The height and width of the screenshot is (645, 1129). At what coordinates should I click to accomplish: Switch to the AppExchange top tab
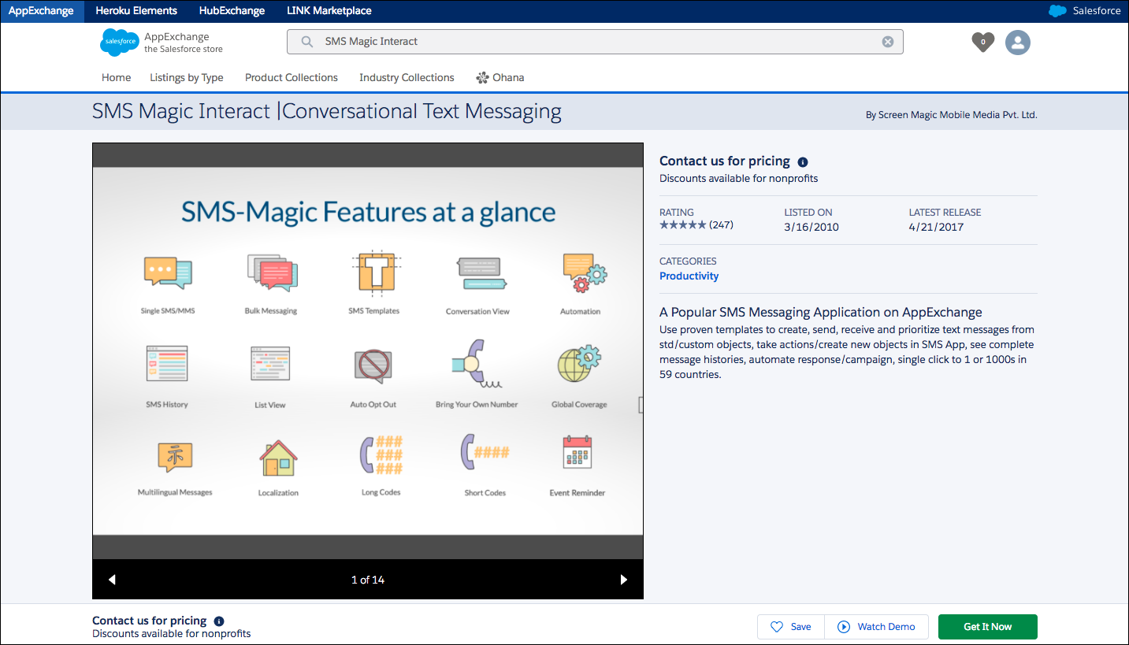click(41, 11)
